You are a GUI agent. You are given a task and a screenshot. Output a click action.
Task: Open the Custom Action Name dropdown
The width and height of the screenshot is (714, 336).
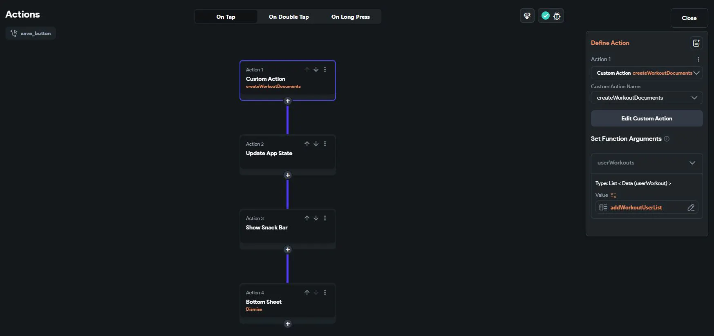click(647, 98)
